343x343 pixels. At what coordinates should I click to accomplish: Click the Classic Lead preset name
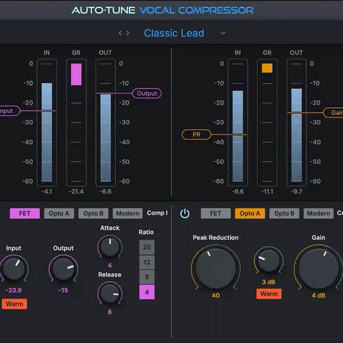pos(174,33)
